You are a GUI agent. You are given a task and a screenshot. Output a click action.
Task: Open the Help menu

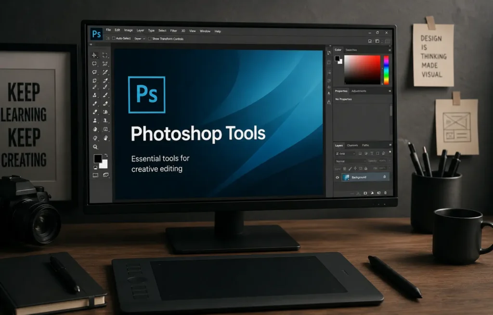(x=218, y=31)
